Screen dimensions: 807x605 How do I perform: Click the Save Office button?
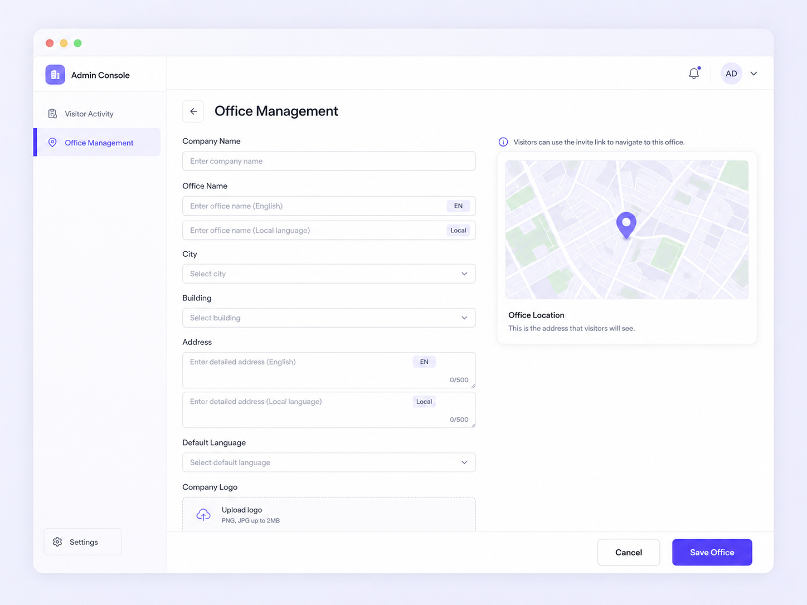[712, 553]
